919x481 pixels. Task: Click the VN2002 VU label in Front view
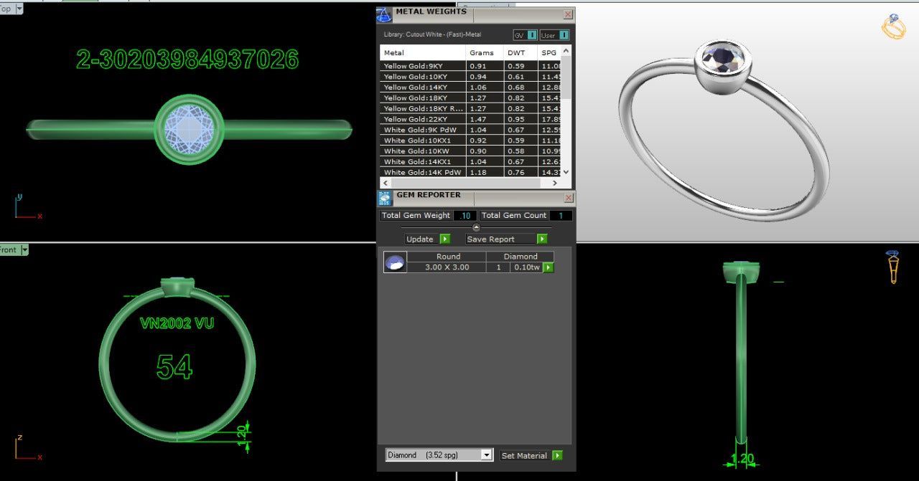[177, 323]
